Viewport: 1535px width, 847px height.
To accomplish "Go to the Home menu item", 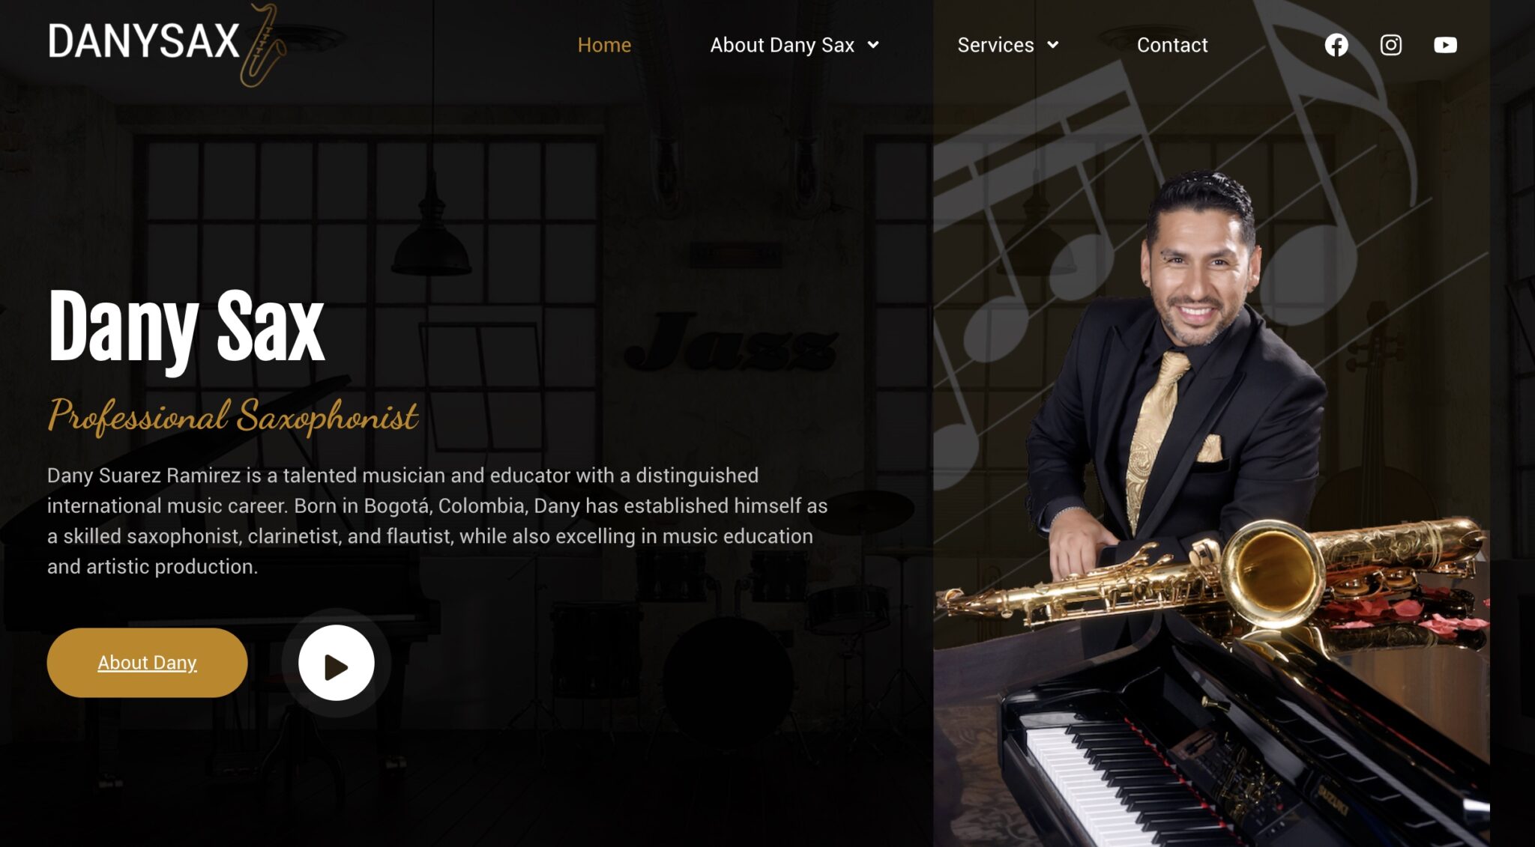I will (x=604, y=45).
